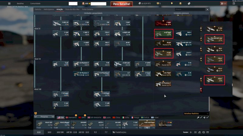Image resolution: width=243 pixels, height=136 pixels.
Task: Select the F8U-2 aircraft
Action: pyautogui.click(x=102, y=44)
